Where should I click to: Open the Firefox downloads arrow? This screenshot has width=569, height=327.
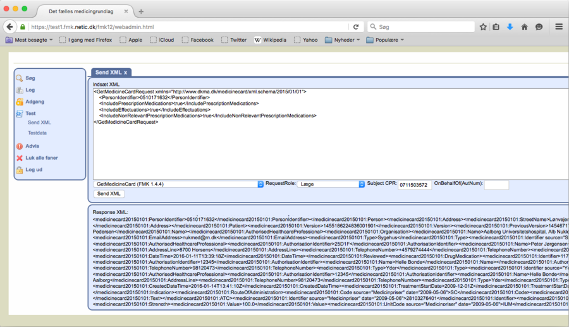[510, 27]
